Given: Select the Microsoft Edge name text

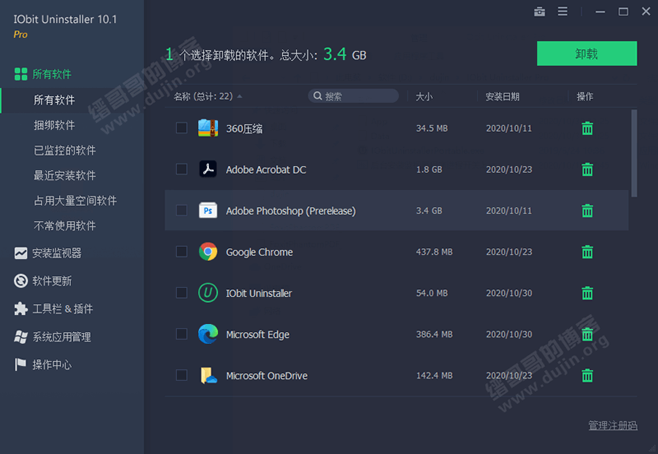Looking at the screenshot, I should 257,335.
